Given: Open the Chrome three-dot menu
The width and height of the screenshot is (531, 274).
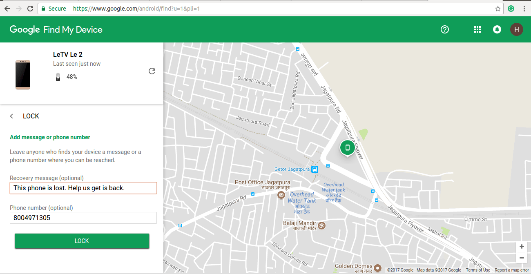Looking at the screenshot, I should click(x=524, y=9).
